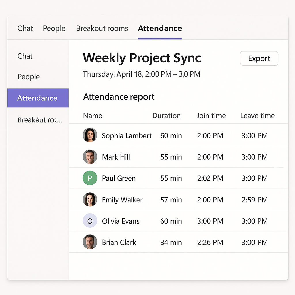Select the name Mark Hill
Screen dimensions: 295x295
[116, 157]
